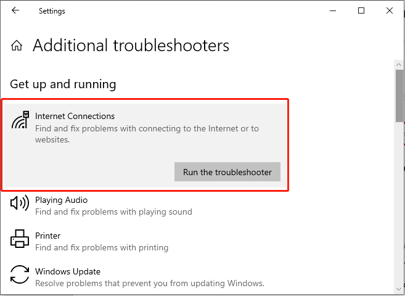Click the Windows Update sync arrows icon

(x=20, y=274)
